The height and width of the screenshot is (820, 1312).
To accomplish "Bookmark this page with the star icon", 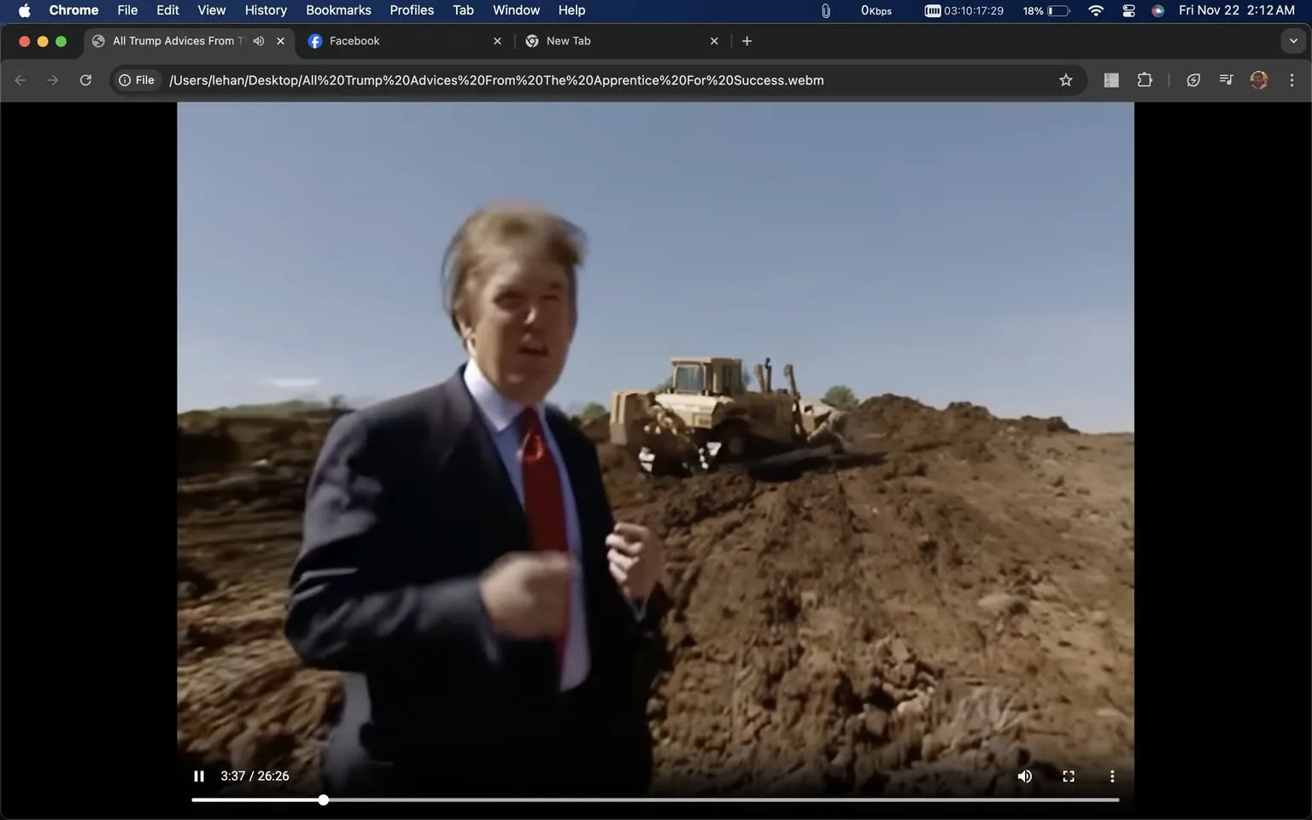I will [x=1065, y=79].
